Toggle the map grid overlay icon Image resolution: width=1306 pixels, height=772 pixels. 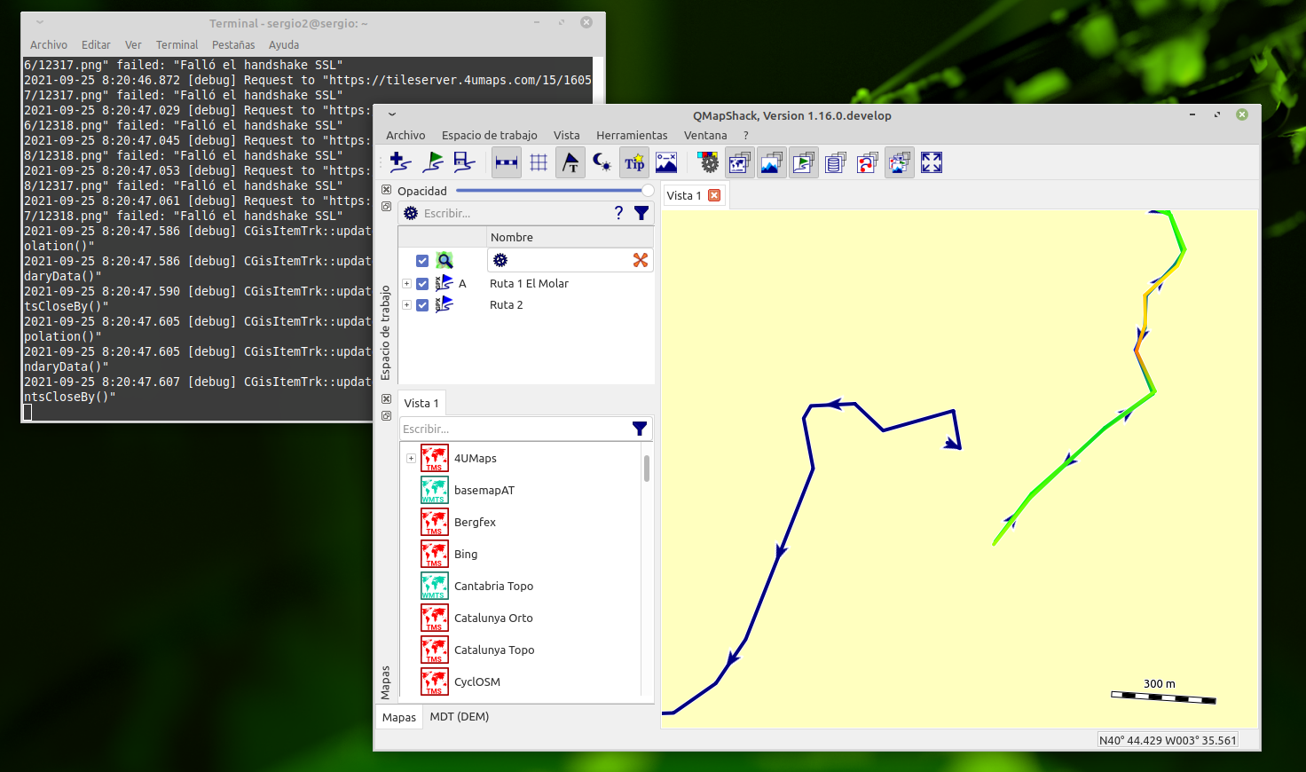point(538,162)
